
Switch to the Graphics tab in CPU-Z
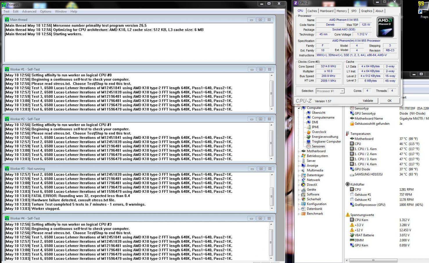point(367,11)
